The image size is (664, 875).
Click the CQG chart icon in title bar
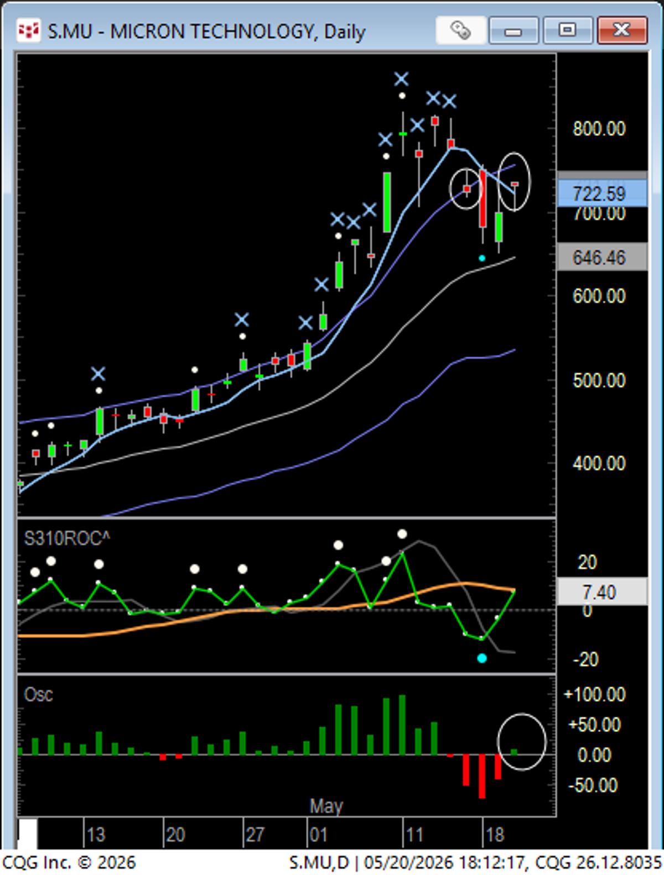pos(28,31)
